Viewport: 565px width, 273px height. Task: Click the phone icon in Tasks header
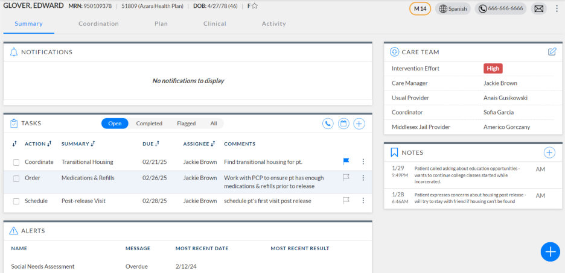tap(328, 124)
